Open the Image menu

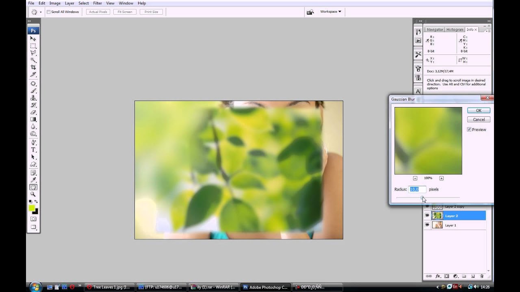pos(55,3)
